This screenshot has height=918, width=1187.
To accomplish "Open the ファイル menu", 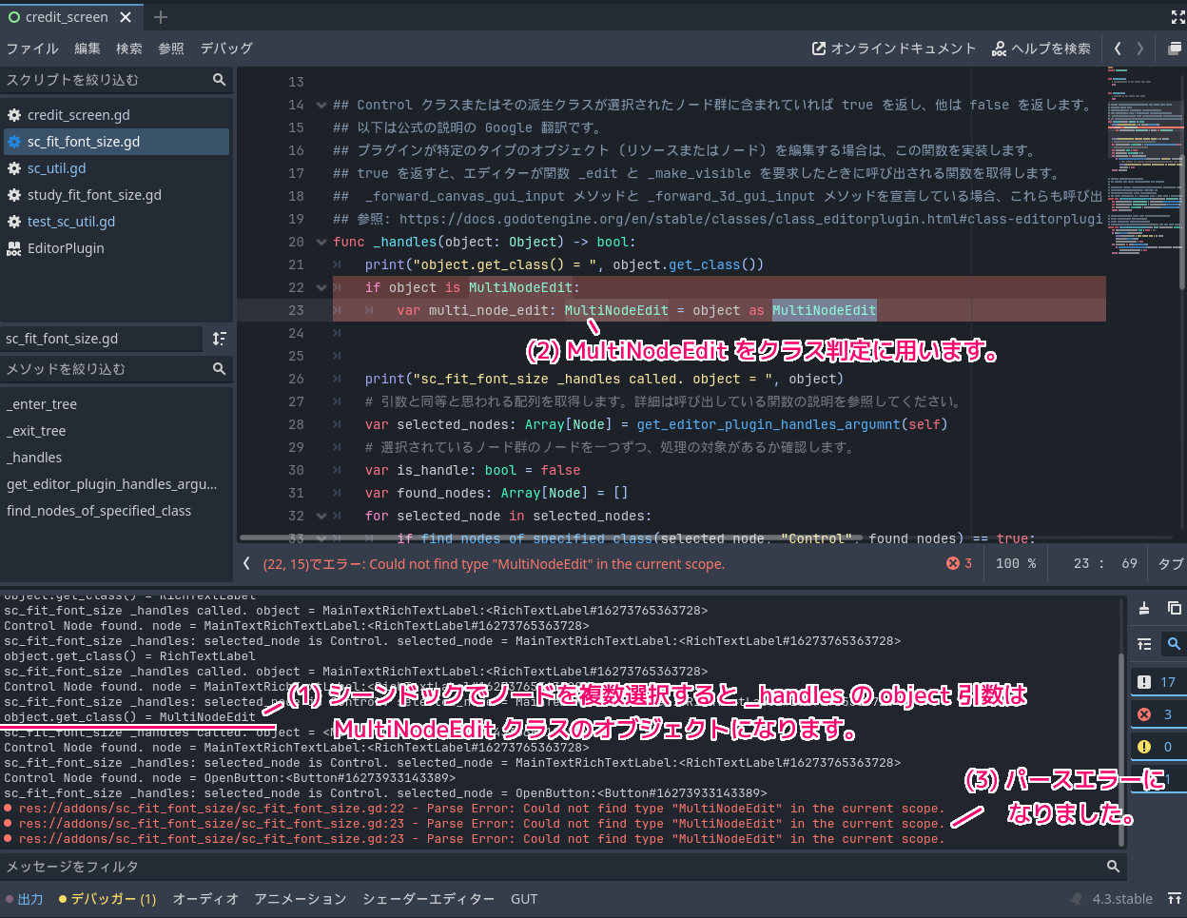I will pos(32,49).
